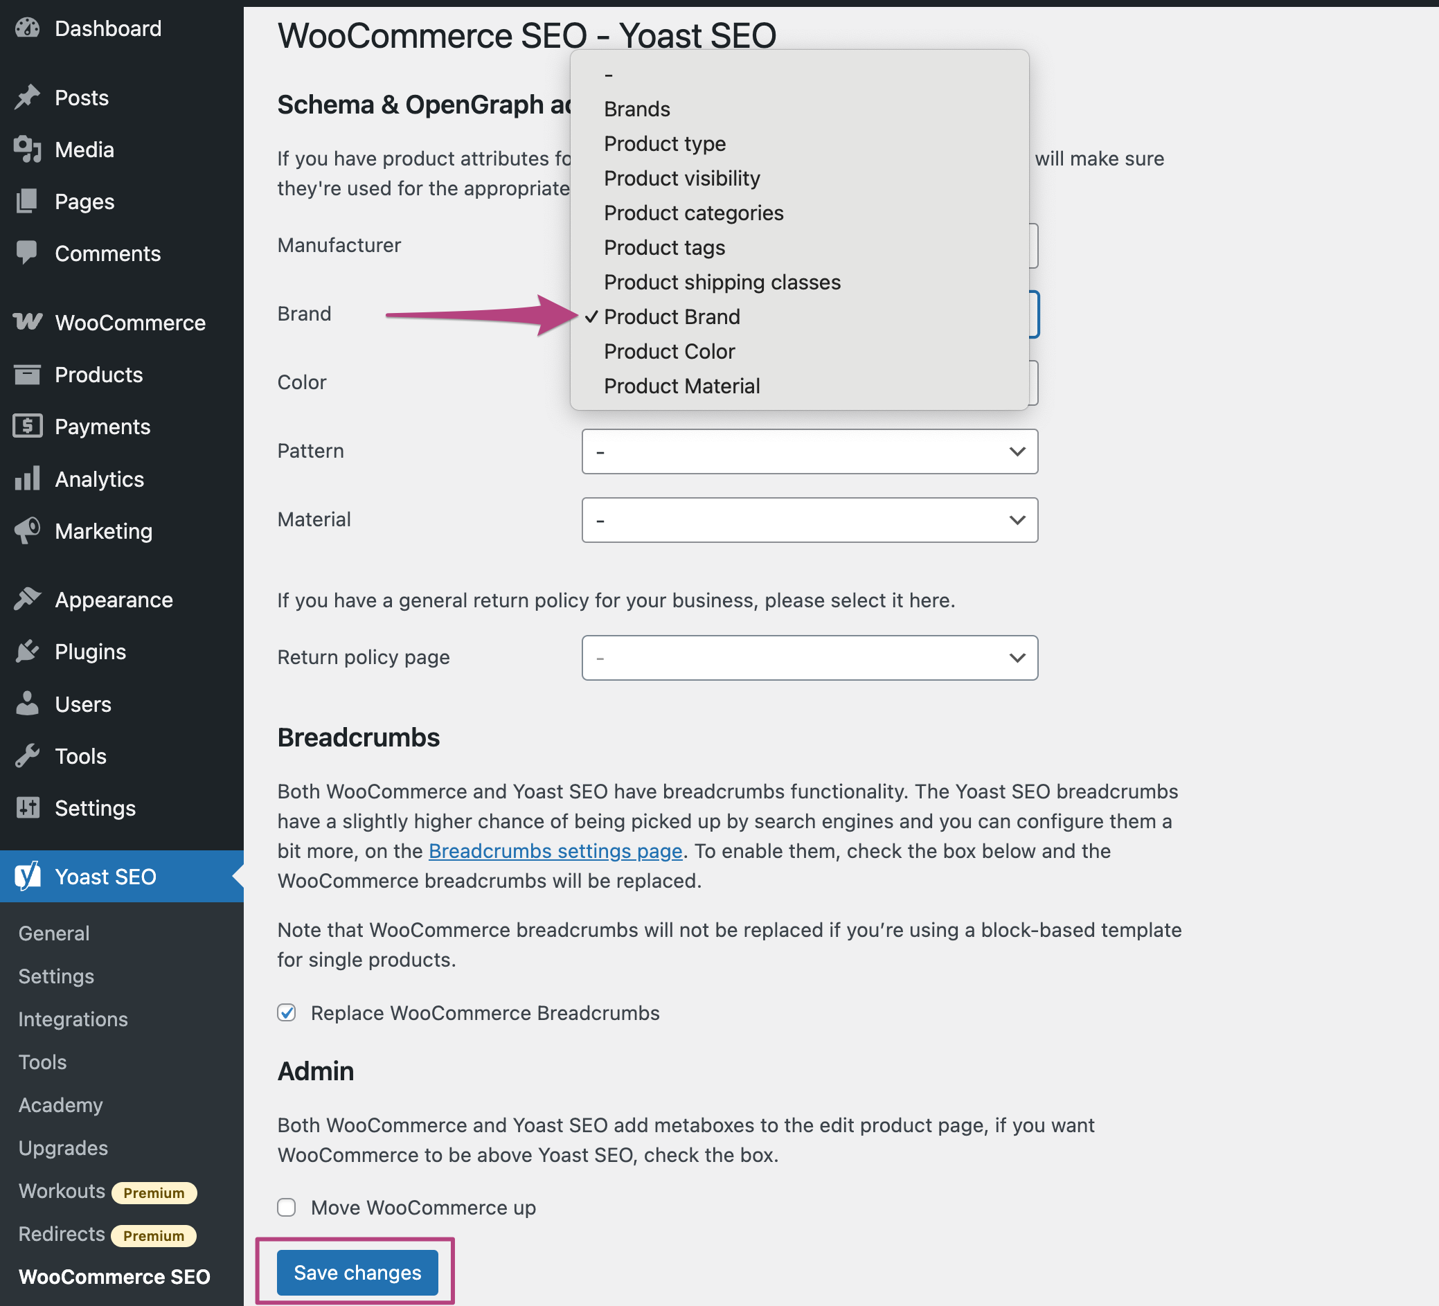Open WooCommerce SEO submenu item
The height and width of the screenshot is (1306, 1439).
[114, 1277]
